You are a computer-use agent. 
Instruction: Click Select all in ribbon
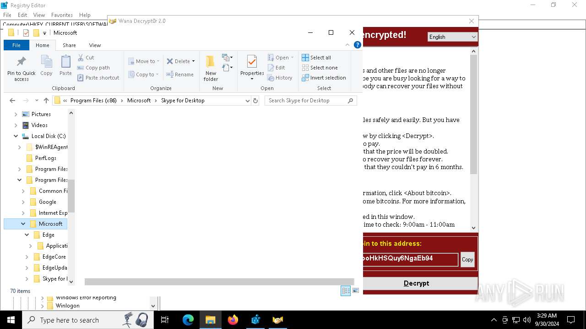click(x=316, y=58)
